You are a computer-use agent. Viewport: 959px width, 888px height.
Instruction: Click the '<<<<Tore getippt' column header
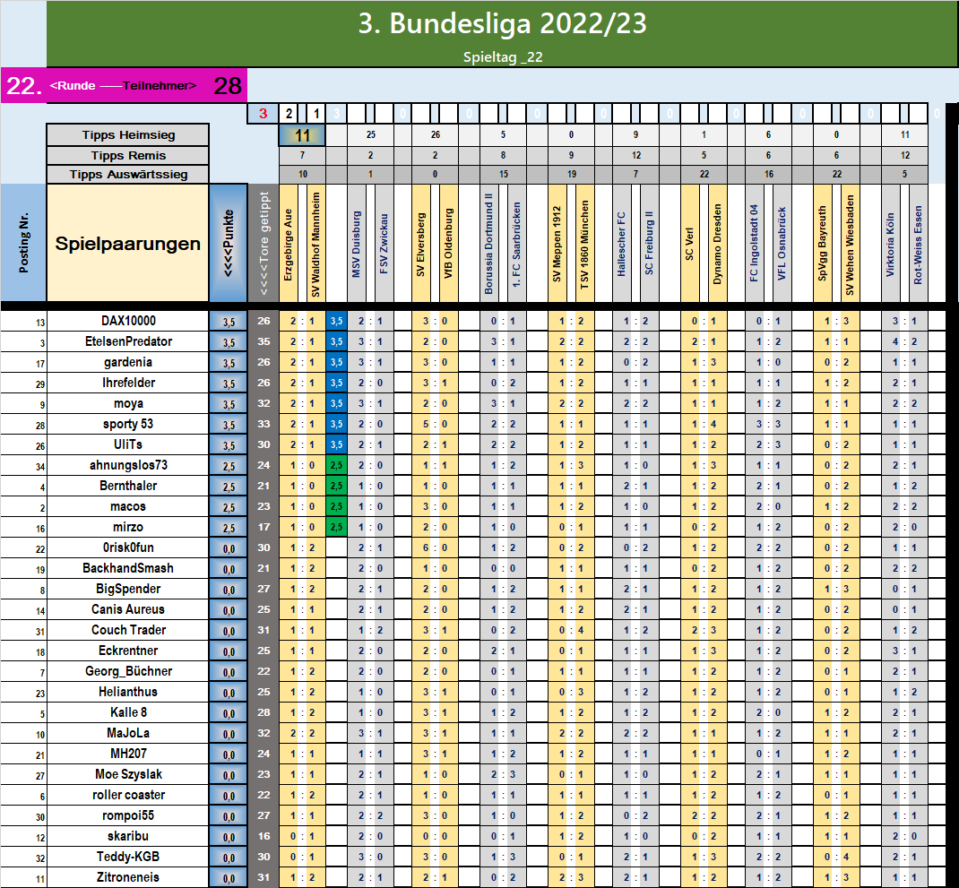coord(264,244)
